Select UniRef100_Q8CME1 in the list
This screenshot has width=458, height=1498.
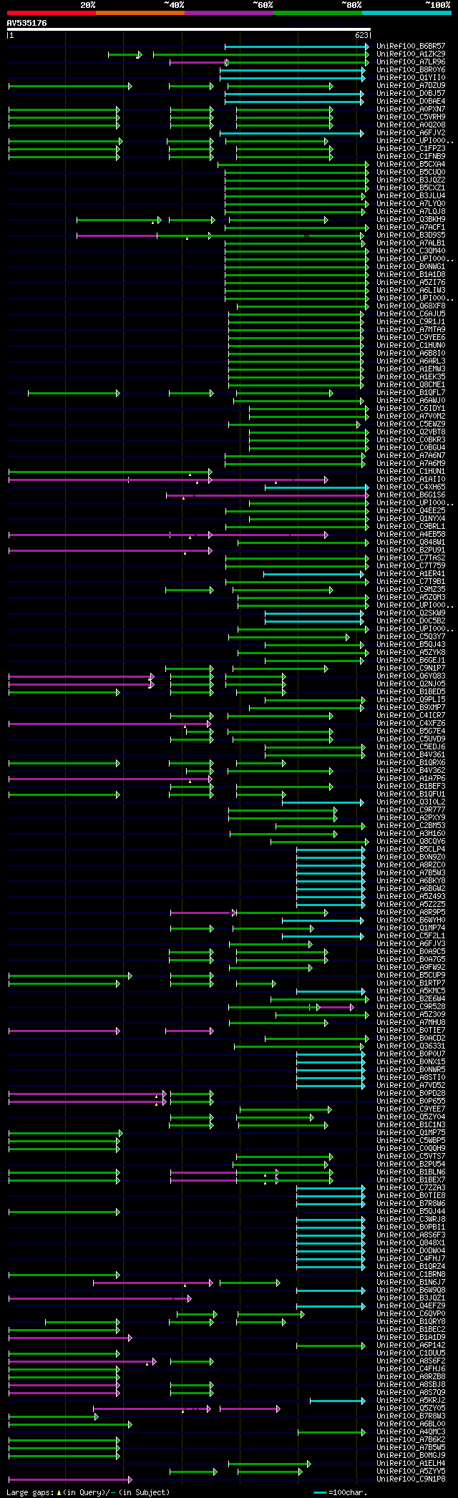point(411,384)
